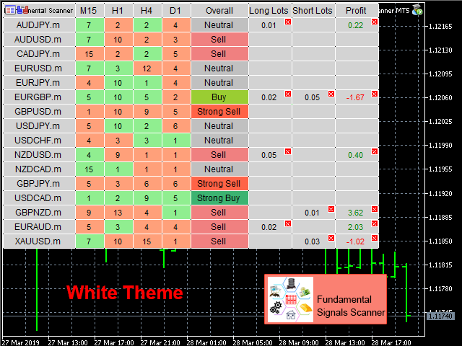This screenshot has width=462, height=346.
Task: Click the Profit column header
Action: pyautogui.click(x=357, y=11)
